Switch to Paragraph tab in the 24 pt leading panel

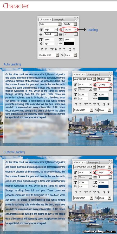pyautogui.click(x=93, y=162)
